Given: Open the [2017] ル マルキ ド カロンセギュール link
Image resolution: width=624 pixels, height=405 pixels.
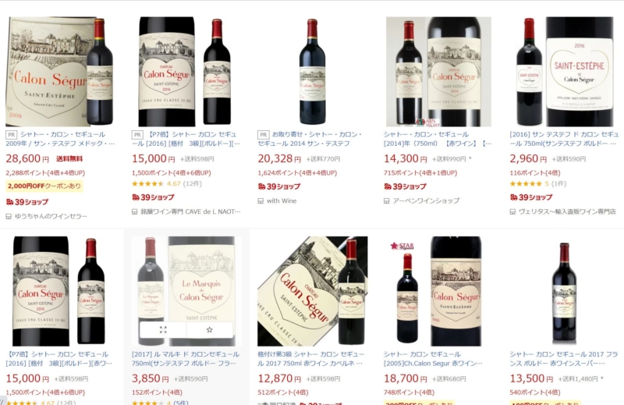Looking at the screenshot, I should [186, 359].
